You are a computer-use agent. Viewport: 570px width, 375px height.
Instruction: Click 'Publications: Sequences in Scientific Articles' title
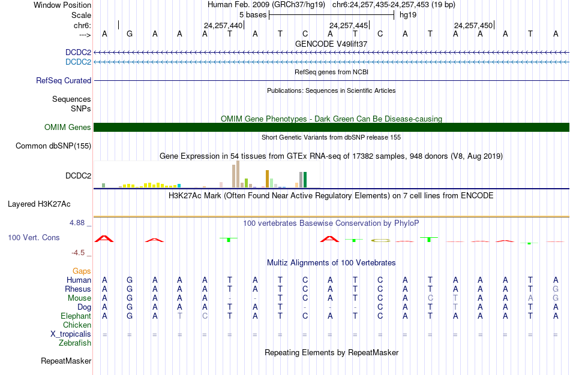pos(331,90)
